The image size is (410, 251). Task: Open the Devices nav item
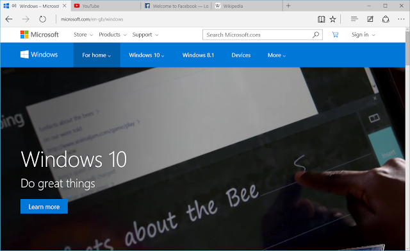click(x=241, y=55)
